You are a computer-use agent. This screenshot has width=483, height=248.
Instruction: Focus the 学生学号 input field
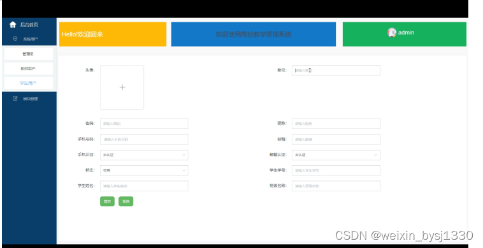(x=336, y=170)
